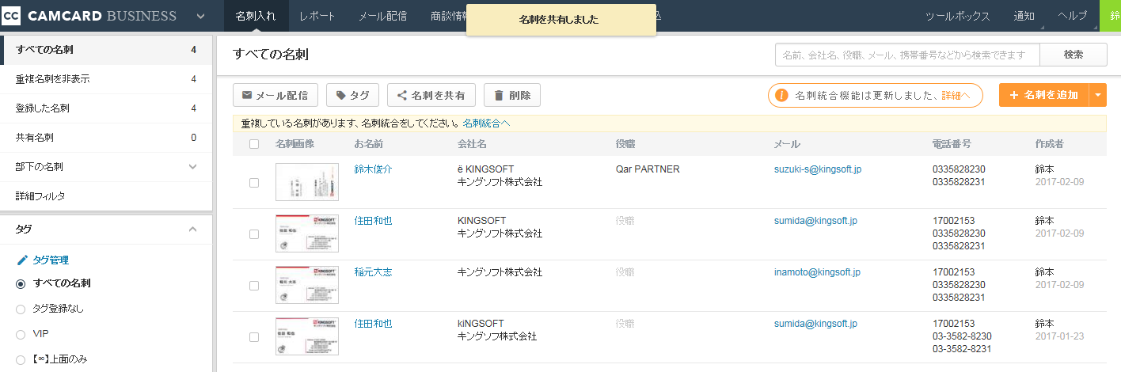The width and height of the screenshot is (1121, 372).
Task: Click email inamoto@kingsoft.jp
Action: point(817,272)
